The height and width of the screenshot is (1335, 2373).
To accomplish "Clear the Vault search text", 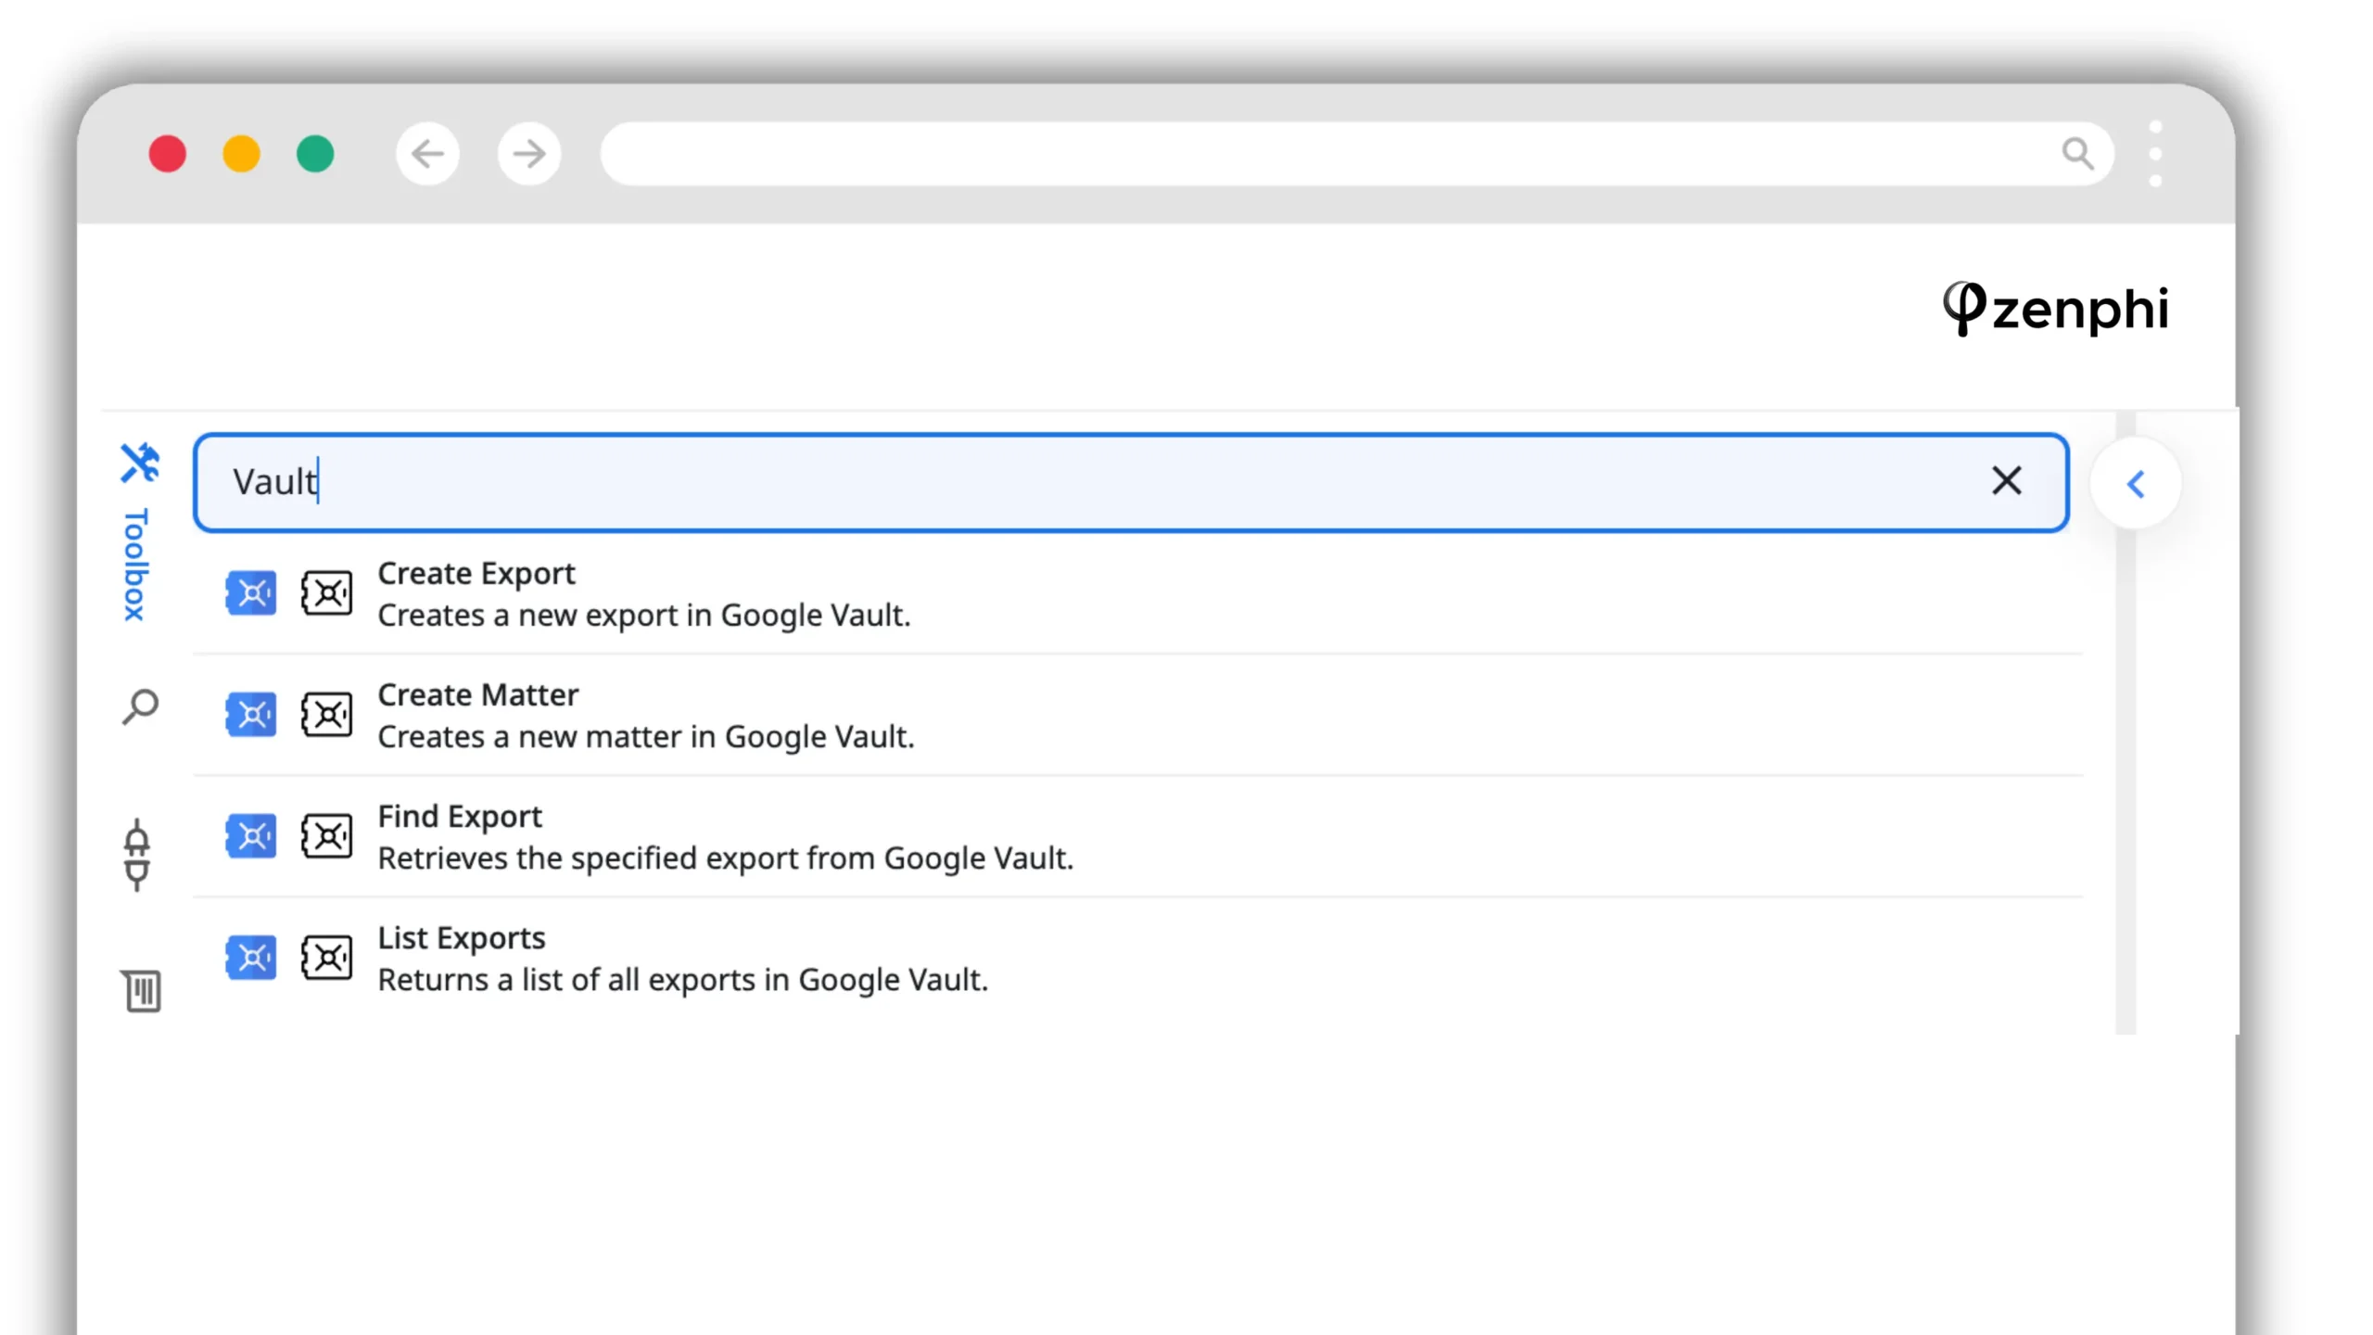I will 2007,481.
